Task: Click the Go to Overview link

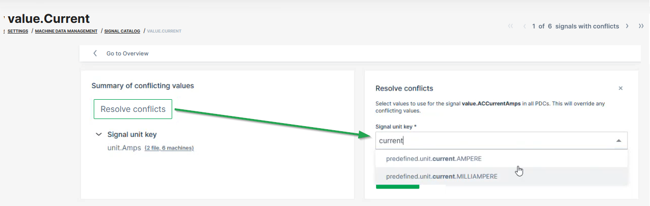Action: click(x=127, y=53)
